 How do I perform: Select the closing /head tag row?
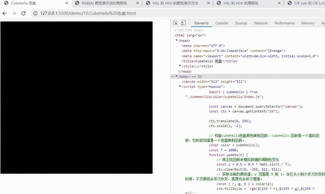(x=185, y=71)
